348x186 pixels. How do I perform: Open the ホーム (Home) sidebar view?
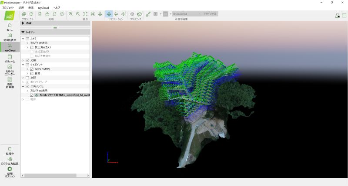pyautogui.click(x=10, y=27)
